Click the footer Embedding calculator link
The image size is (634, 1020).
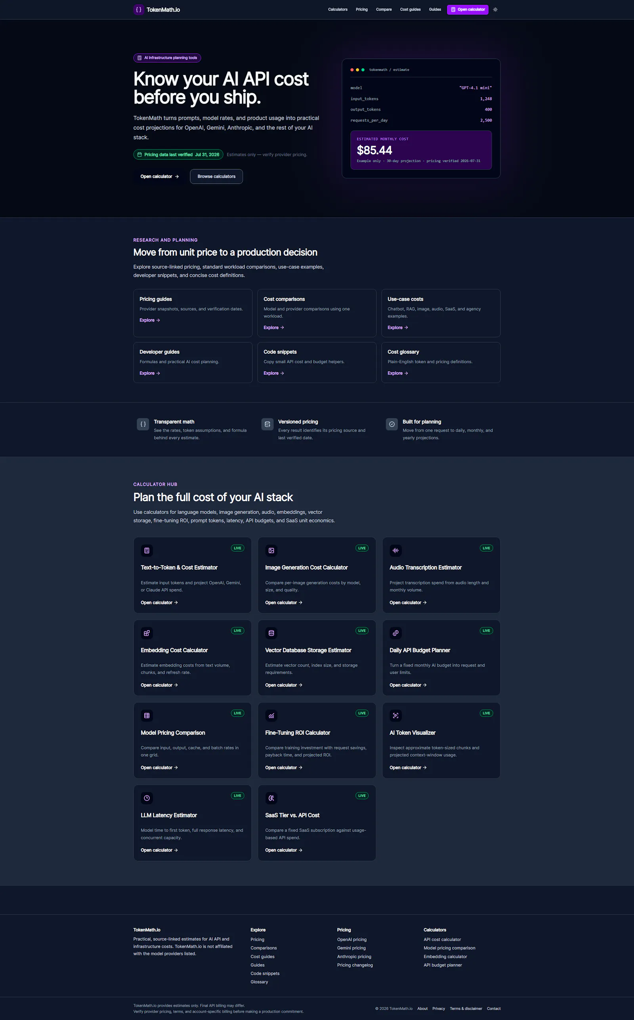(445, 957)
